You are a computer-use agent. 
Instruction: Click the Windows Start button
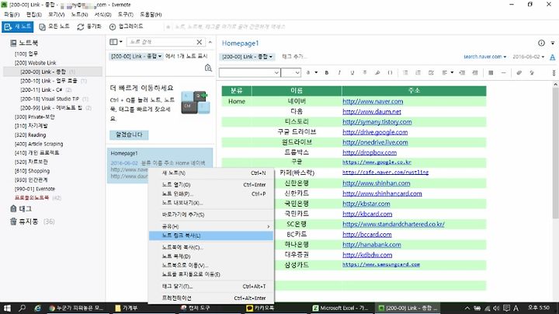(7, 308)
